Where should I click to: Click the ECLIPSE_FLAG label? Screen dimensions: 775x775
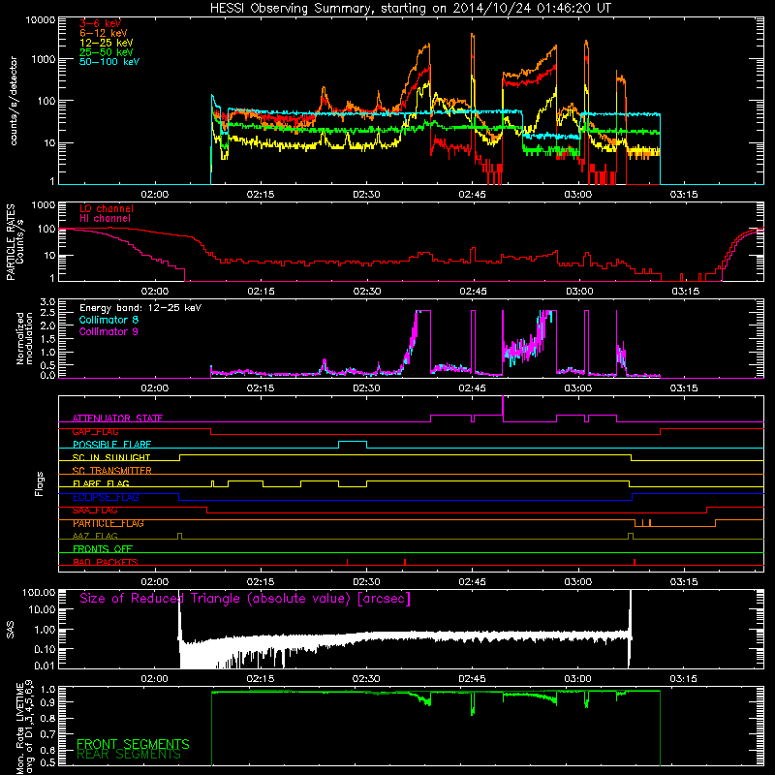106,497
